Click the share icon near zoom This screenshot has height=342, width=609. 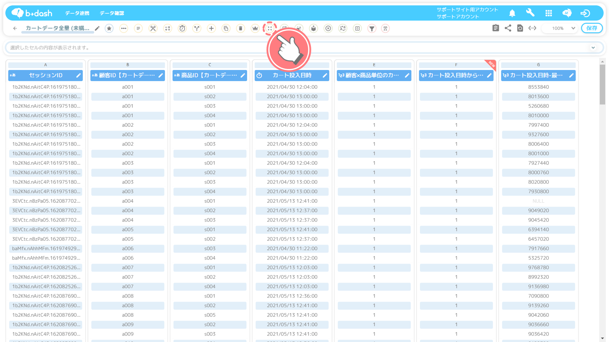pos(508,28)
